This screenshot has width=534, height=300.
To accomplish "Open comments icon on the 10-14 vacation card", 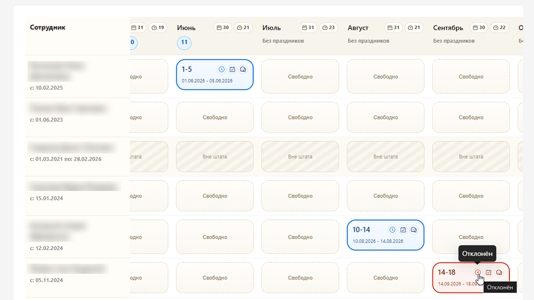I will click(414, 230).
